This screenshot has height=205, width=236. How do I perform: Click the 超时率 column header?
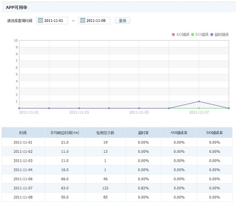143,133
